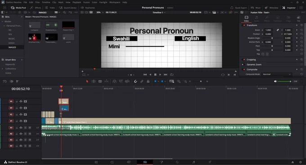306x165 pixels.
Task: Click the timeline view options icon
Action: (4, 81)
